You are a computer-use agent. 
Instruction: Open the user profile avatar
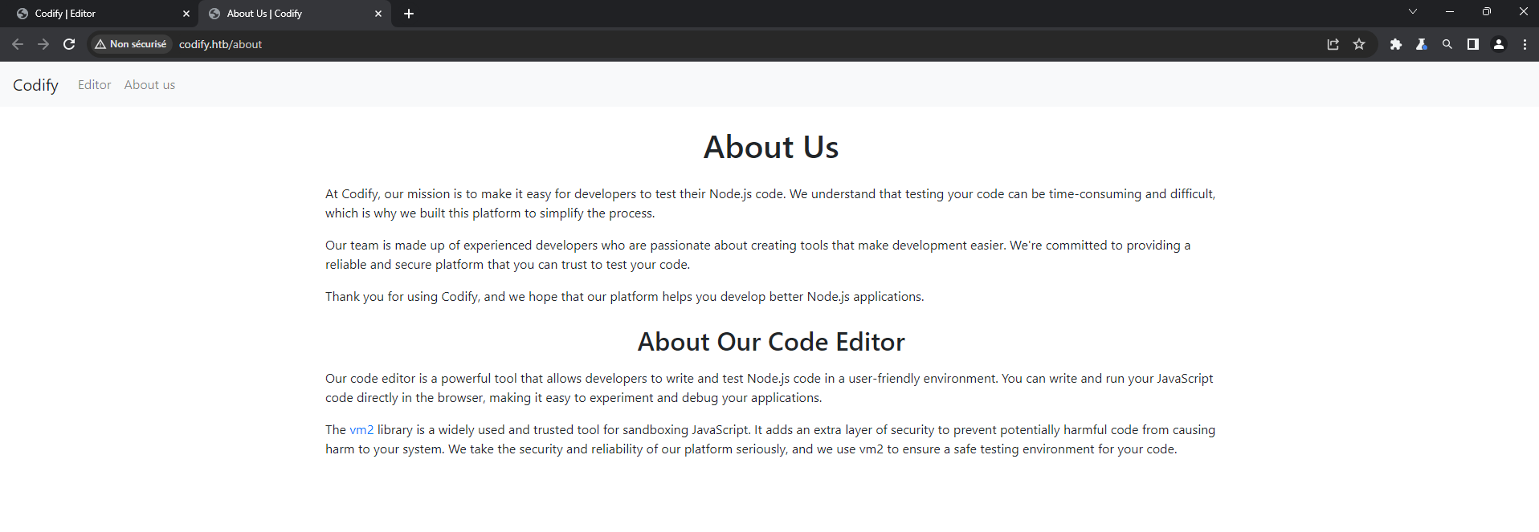click(1499, 44)
